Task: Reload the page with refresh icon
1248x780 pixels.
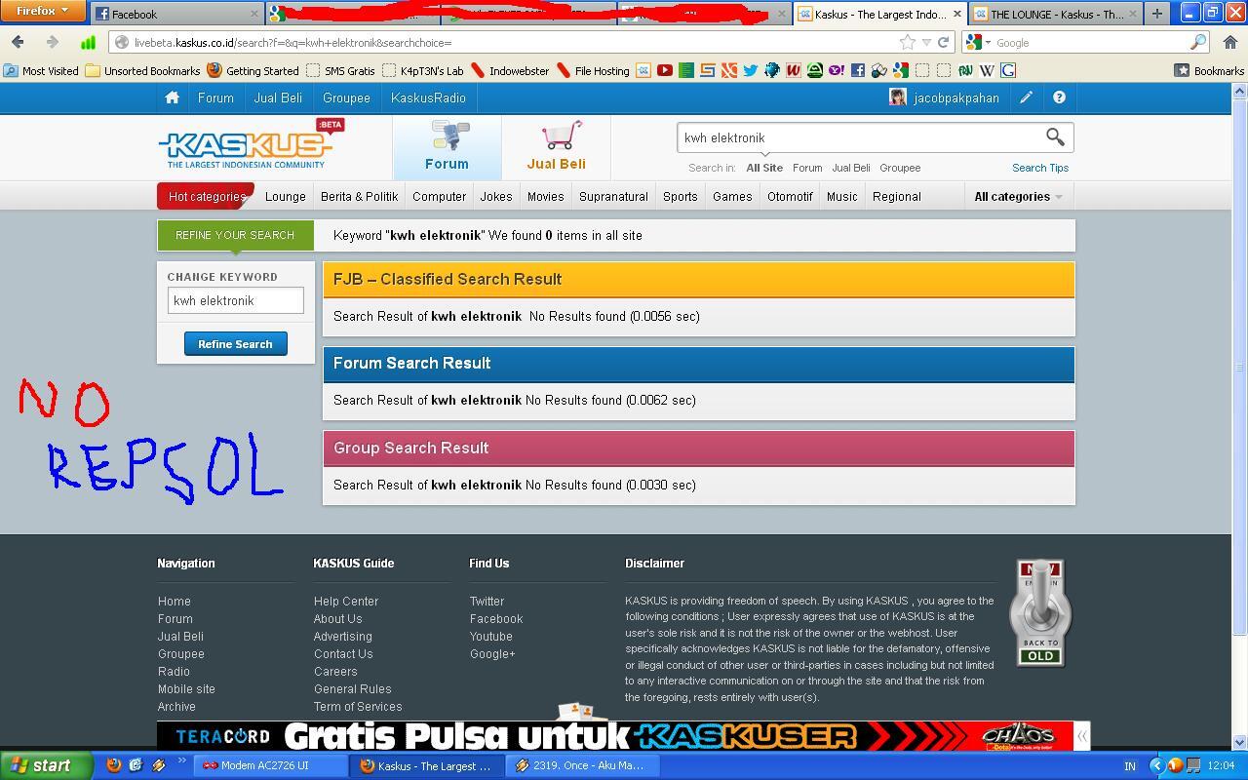Action: [x=943, y=43]
